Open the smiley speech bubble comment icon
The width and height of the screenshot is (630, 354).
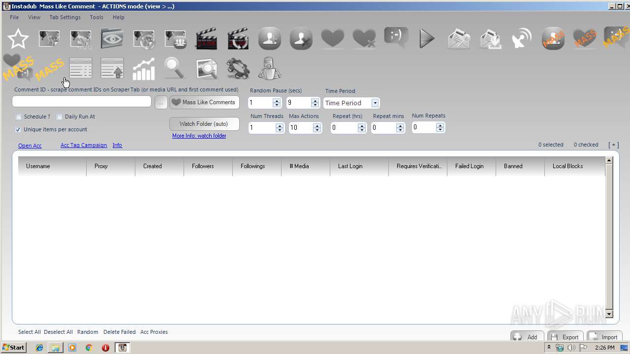(x=396, y=38)
